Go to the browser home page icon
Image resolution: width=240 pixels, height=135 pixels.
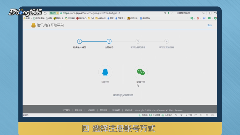tap(45, 13)
